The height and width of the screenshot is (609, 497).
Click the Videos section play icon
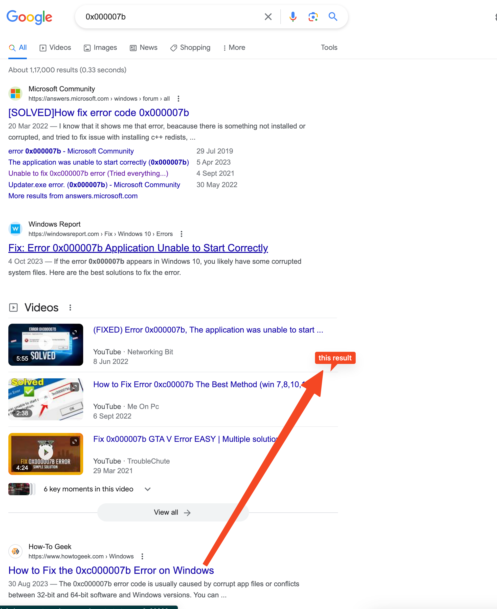pos(13,308)
